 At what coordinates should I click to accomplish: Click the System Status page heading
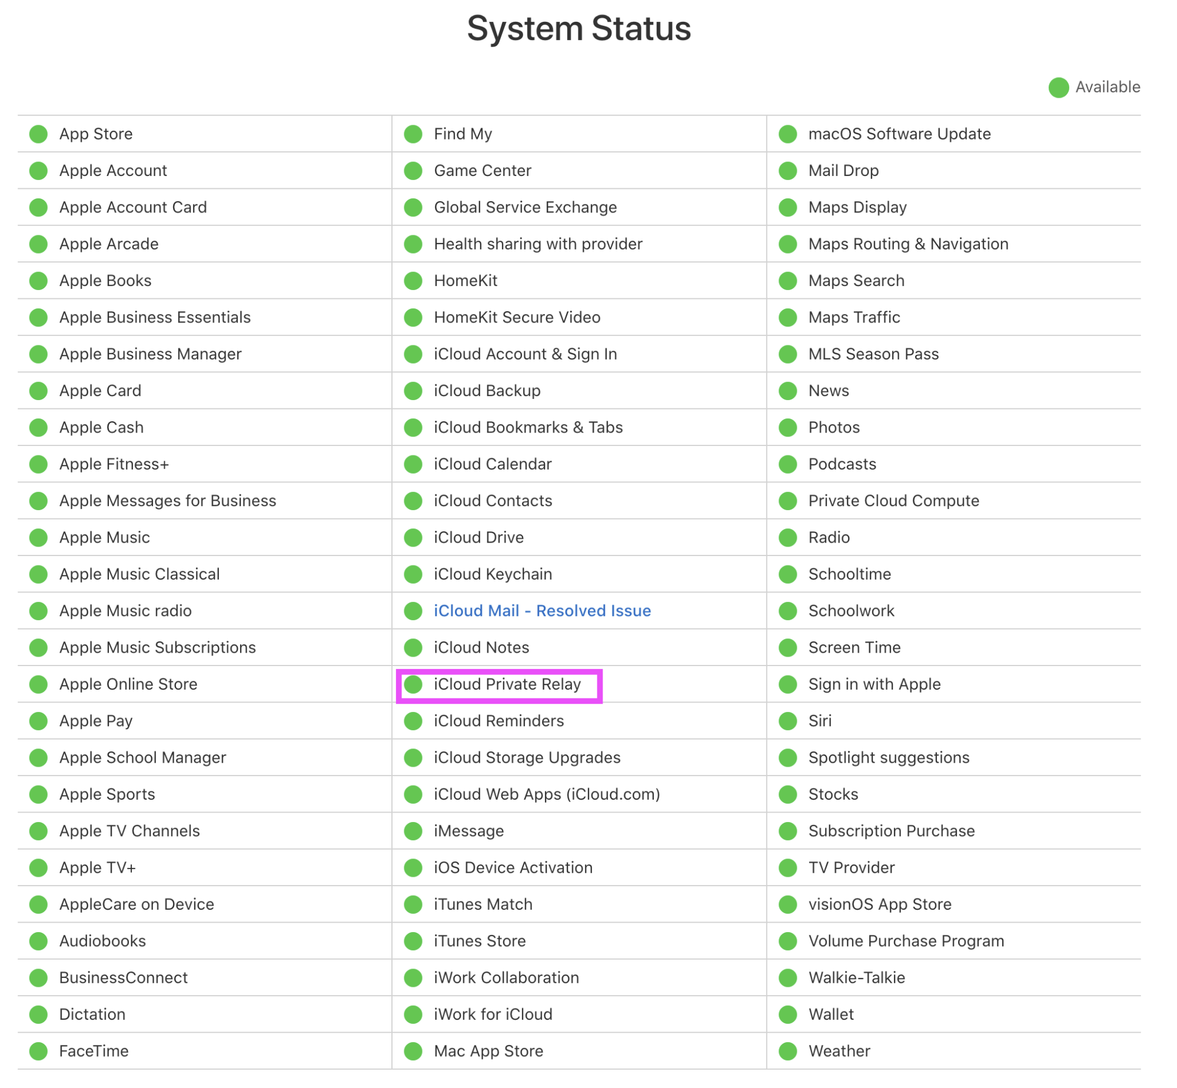point(579,28)
